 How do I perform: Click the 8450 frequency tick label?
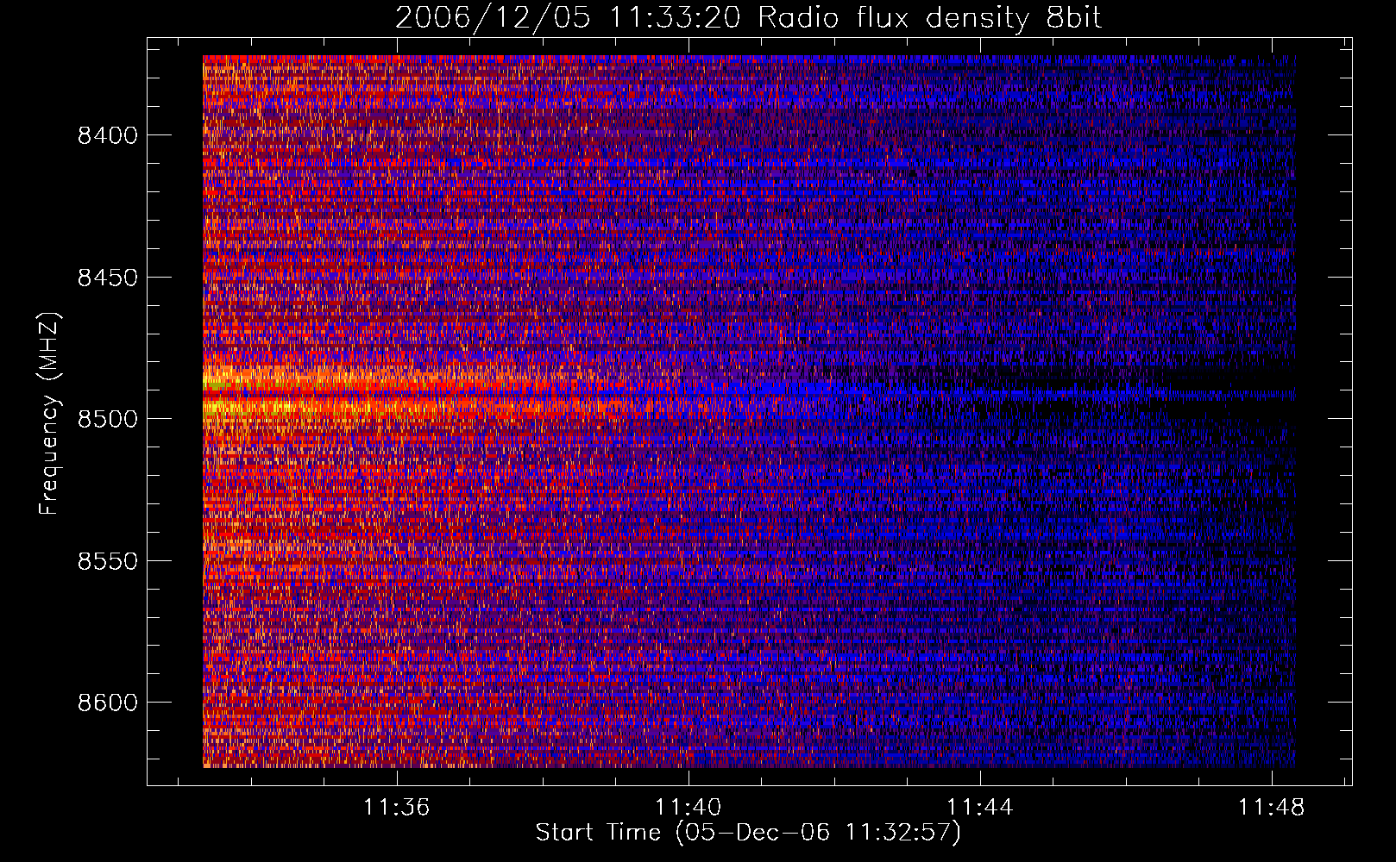(x=108, y=278)
